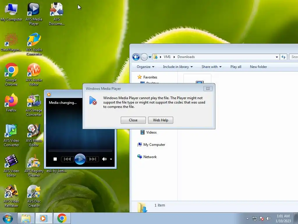
Task: Open AVS Media Player desktop shortcut
Action: (x=34, y=14)
